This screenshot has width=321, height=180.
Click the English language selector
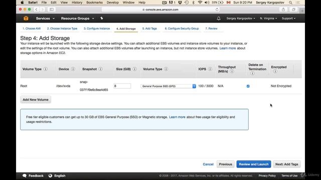[x=57, y=175]
